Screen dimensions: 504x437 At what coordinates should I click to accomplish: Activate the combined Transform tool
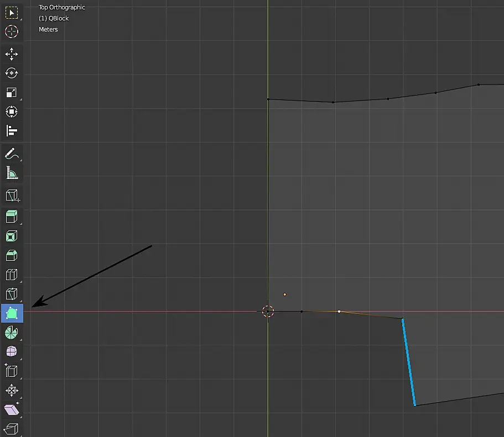point(12,112)
